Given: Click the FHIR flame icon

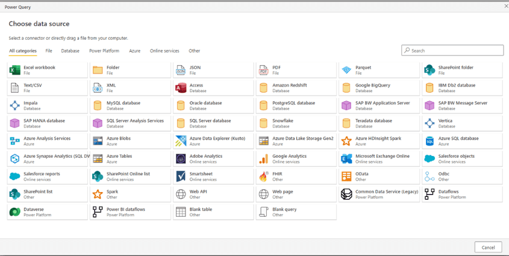Looking at the screenshot, I should tap(264, 176).
